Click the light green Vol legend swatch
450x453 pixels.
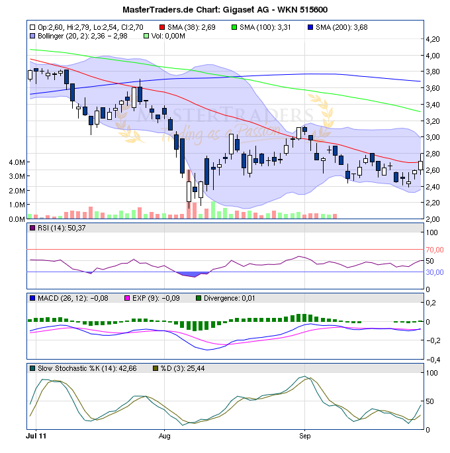tap(146, 36)
